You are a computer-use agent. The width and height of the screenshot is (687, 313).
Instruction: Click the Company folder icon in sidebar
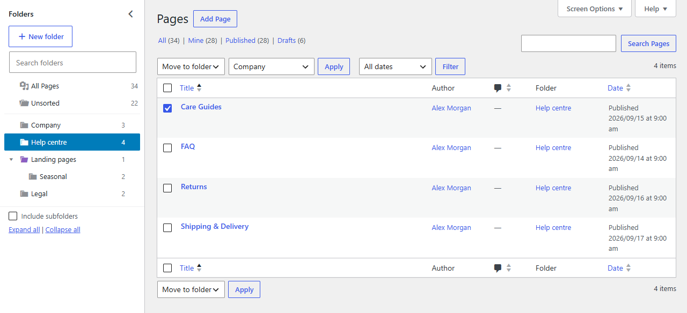24,125
